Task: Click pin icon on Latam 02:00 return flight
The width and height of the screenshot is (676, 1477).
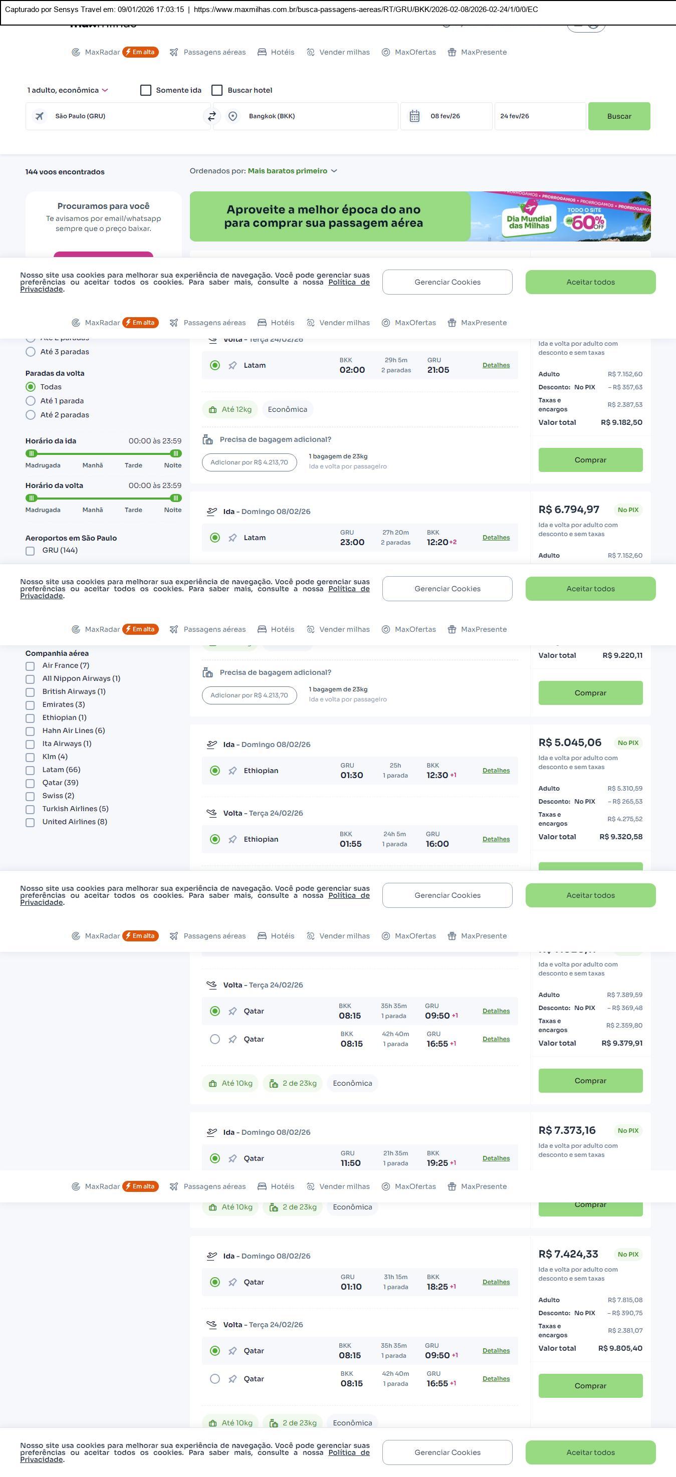Action: pyautogui.click(x=233, y=365)
